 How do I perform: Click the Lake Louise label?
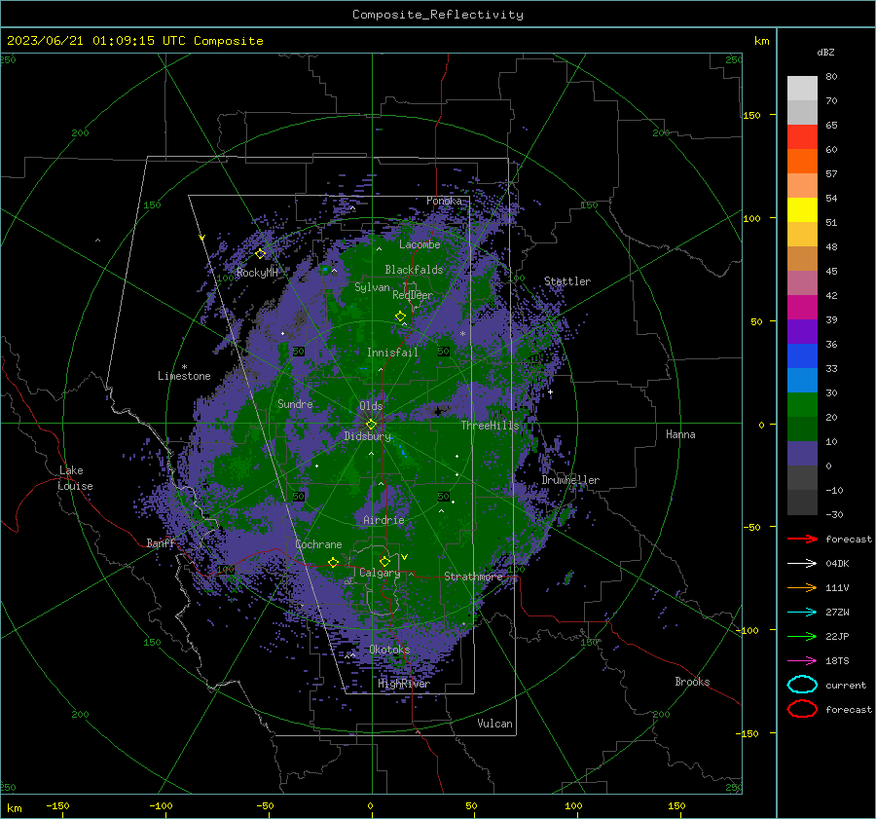point(75,478)
